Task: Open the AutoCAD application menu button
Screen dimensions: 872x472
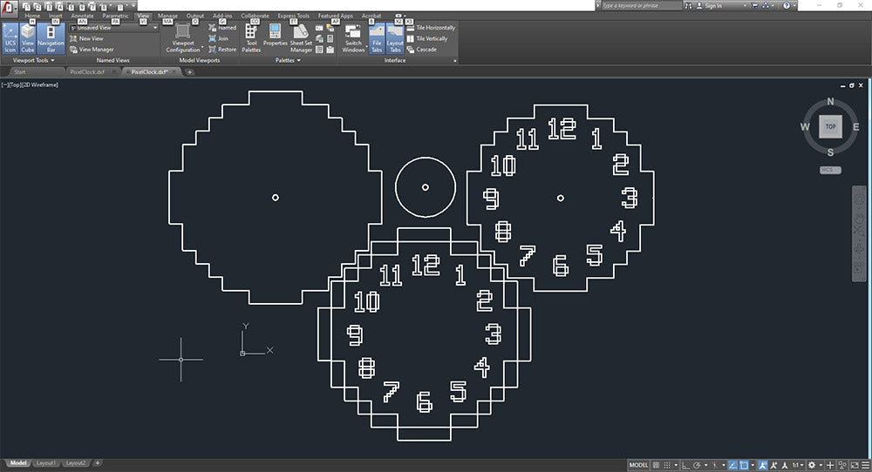Action: click(x=8, y=7)
